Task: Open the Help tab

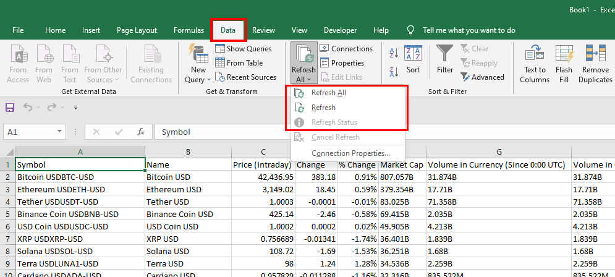Action: click(x=381, y=30)
